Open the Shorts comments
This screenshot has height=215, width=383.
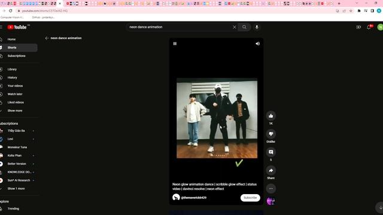tap(271, 152)
